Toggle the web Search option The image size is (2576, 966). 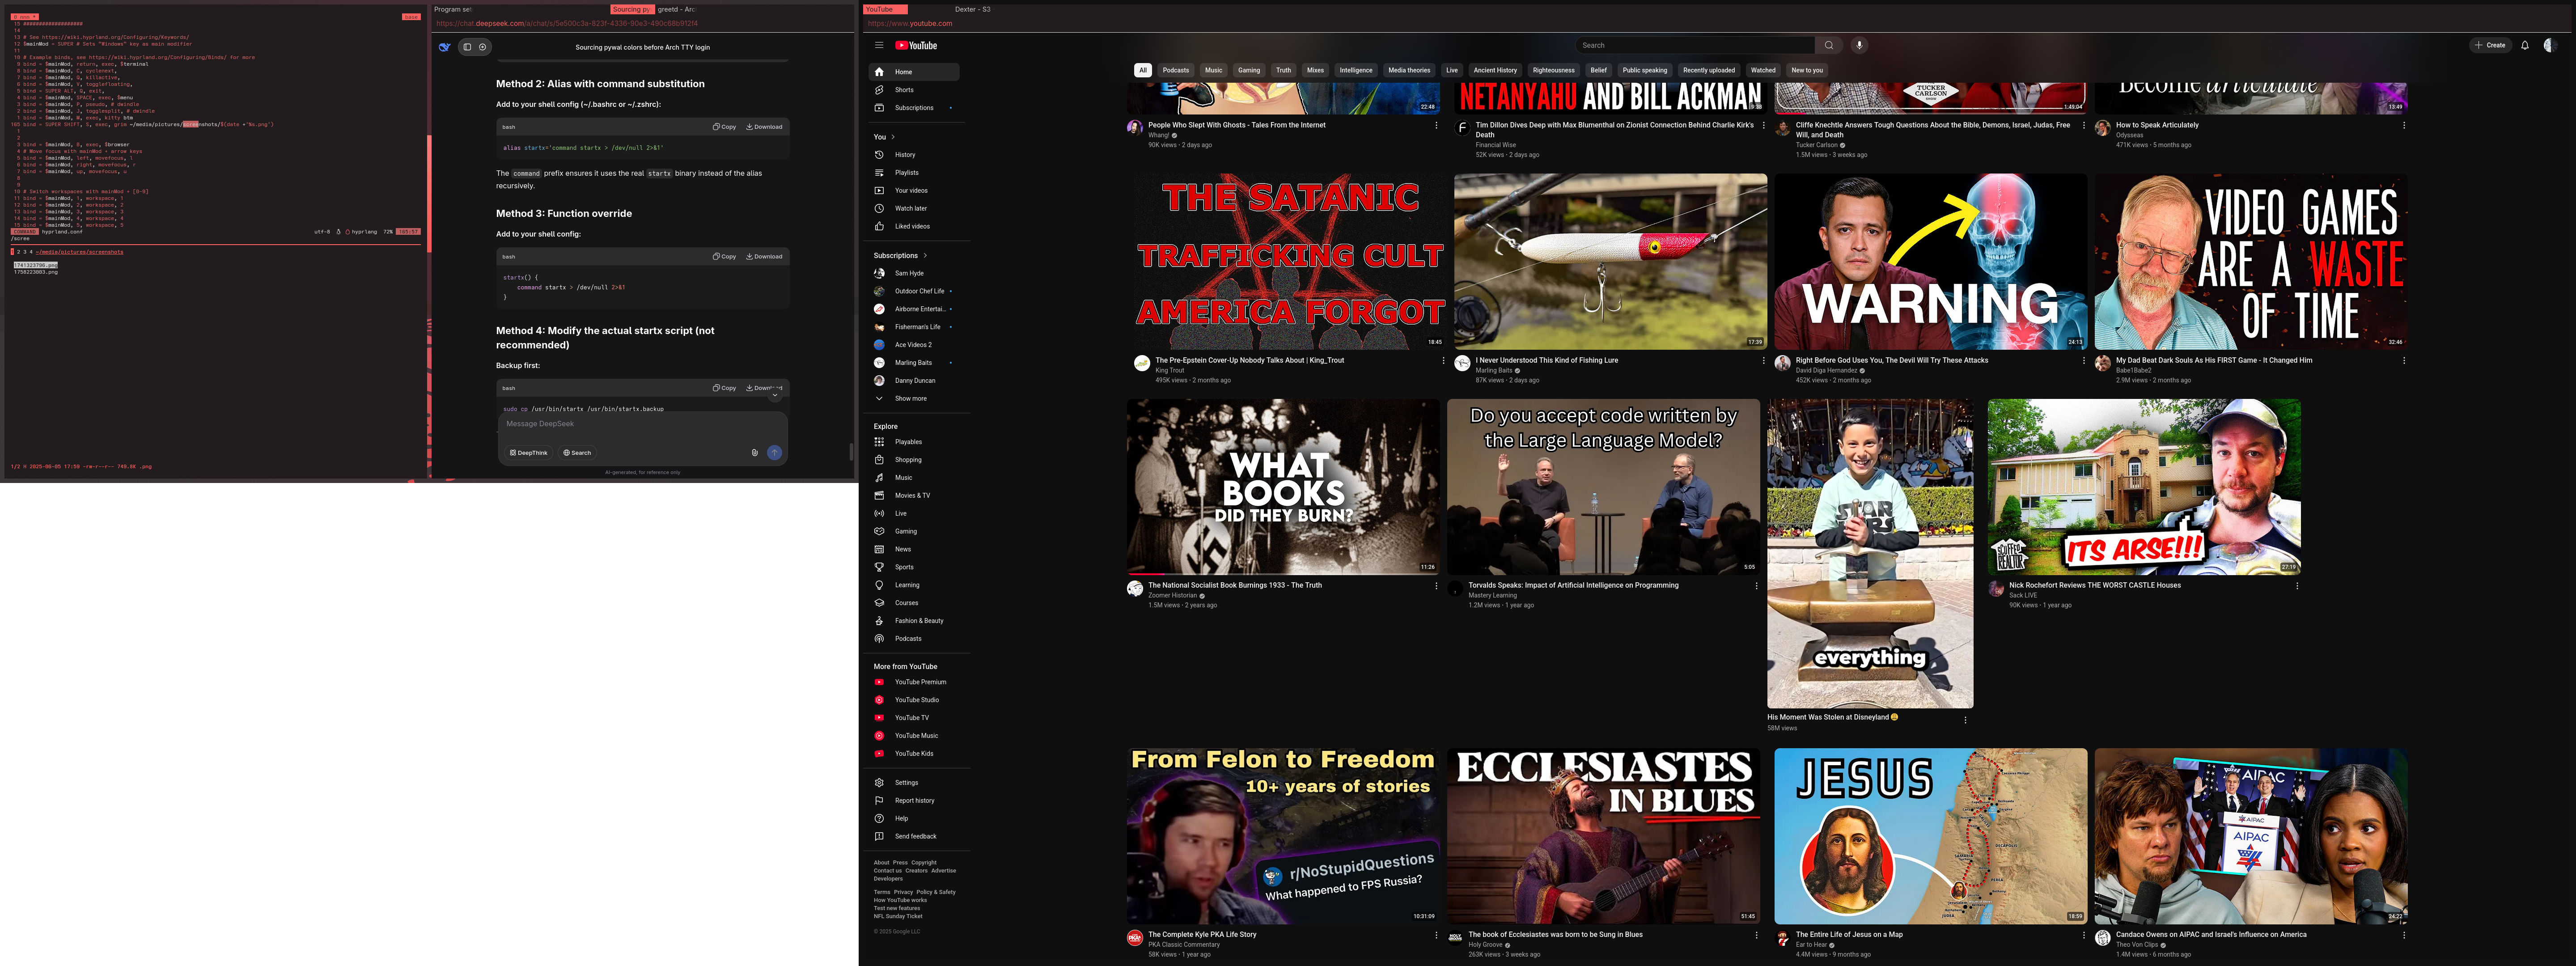[577, 453]
